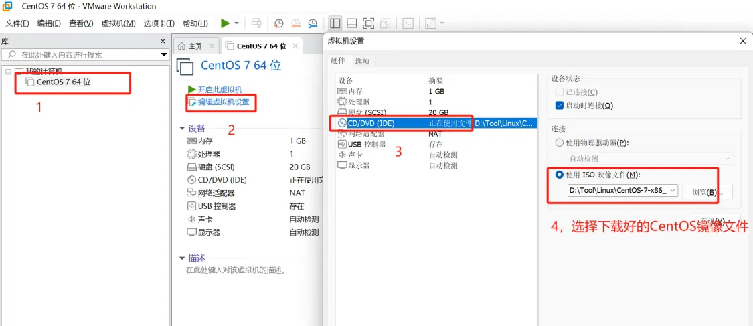Switch to 硬件 tab in settings dialog
The image size is (753, 326).
[338, 60]
